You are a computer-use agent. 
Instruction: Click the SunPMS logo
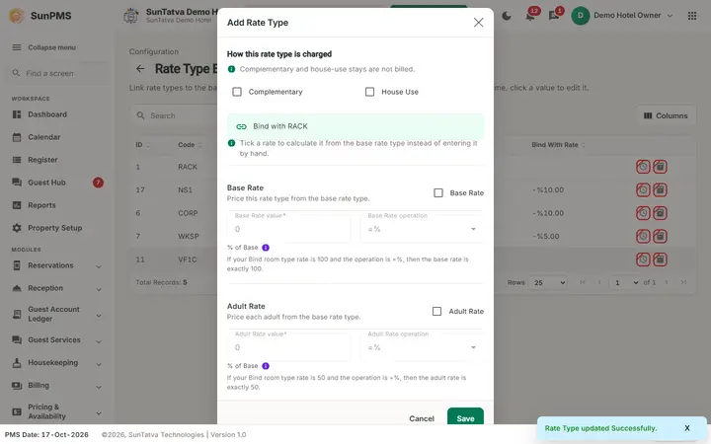pos(17,16)
